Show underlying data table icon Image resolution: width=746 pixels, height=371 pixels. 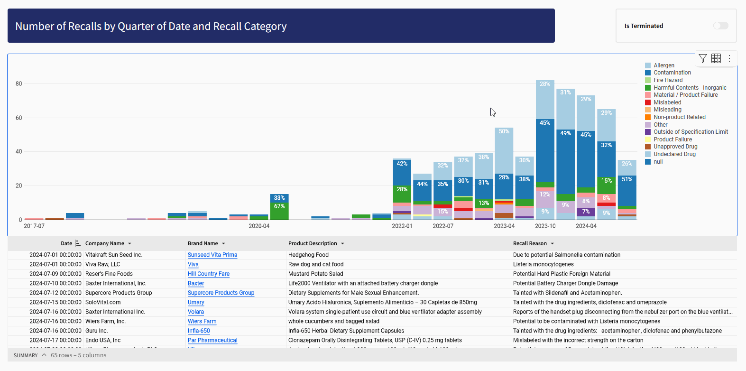pos(716,58)
